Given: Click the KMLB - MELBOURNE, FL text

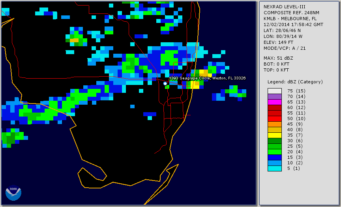Looking at the screenshot, I should click(x=290, y=19).
